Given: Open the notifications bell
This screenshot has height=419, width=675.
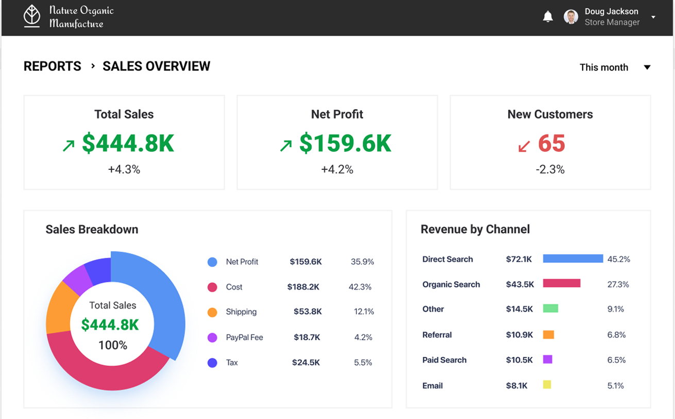Looking at the screenshot, I should tap(548, 17).
